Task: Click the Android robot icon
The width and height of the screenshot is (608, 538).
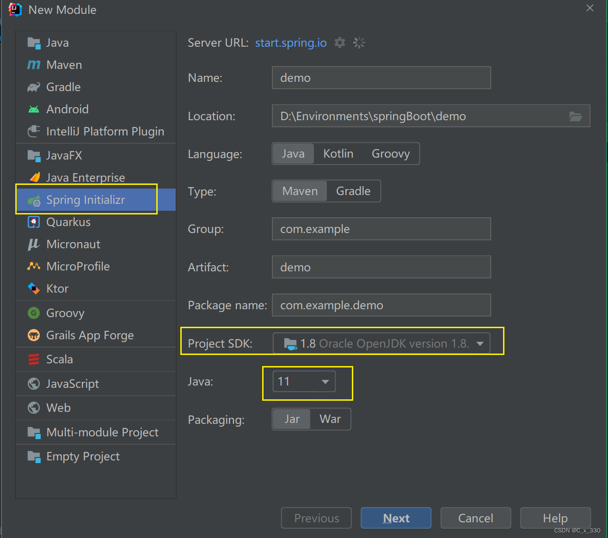Action: pos(34,110)
